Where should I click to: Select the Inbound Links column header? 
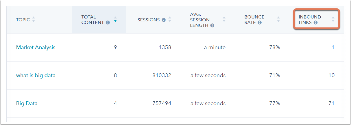[310, 17]
